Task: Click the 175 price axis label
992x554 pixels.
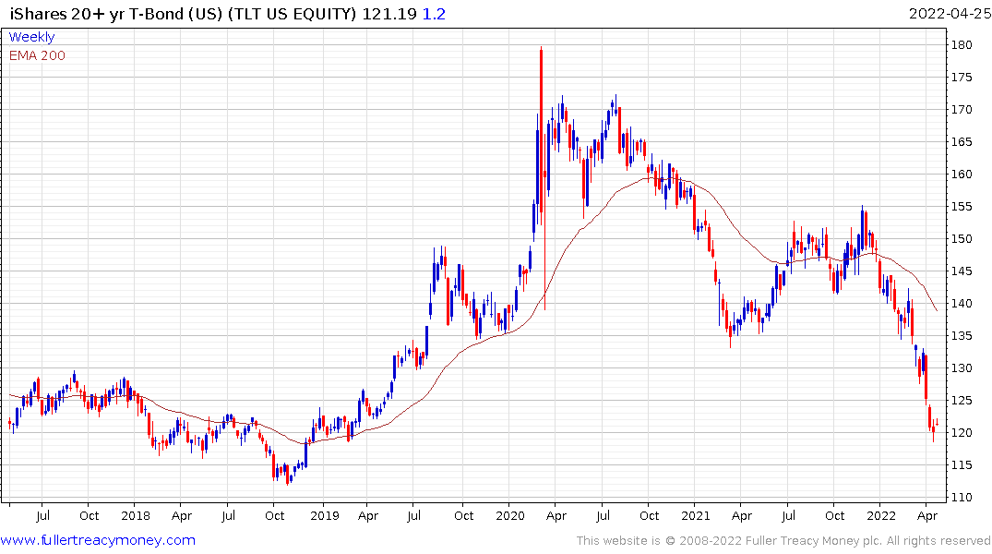Action: click(962, 78)
